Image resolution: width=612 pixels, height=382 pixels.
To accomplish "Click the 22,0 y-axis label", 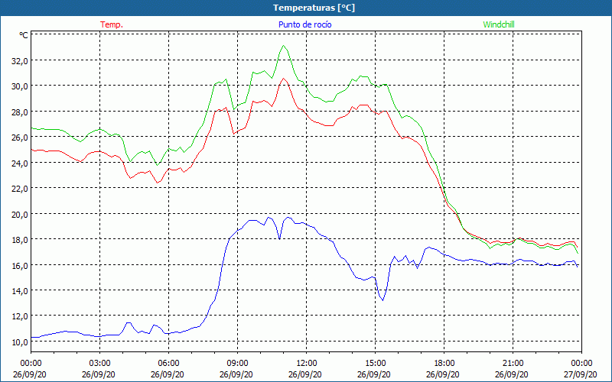I will tap(20, 188).
